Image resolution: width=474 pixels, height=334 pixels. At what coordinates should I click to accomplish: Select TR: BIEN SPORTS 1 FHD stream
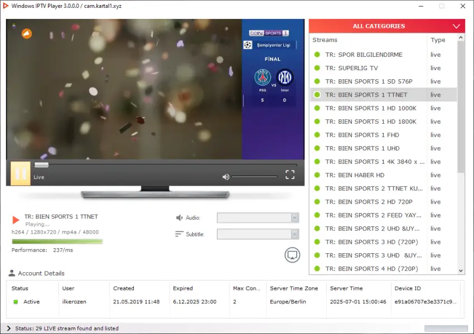coord(383,135)
